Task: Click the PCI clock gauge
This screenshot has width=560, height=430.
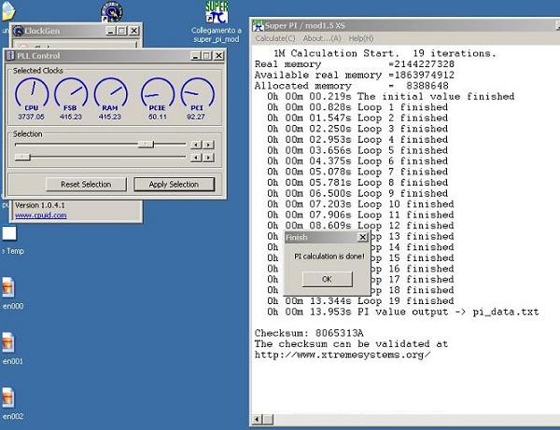Action: [197, 93]
